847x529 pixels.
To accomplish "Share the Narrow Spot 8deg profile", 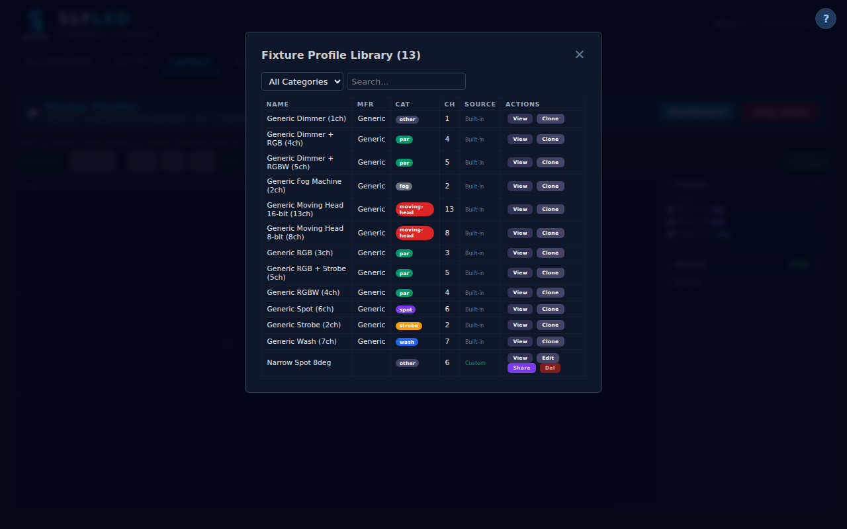I will (521, 368).
